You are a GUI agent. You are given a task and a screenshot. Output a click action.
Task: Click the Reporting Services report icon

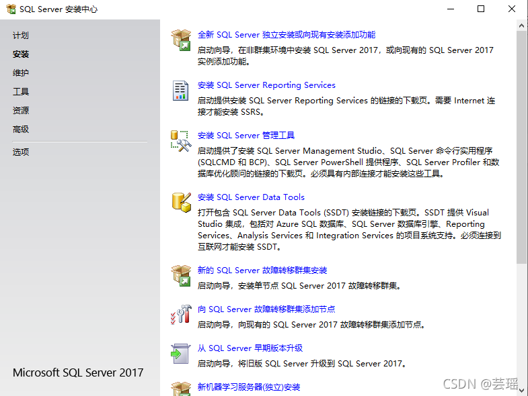point(181,91)
